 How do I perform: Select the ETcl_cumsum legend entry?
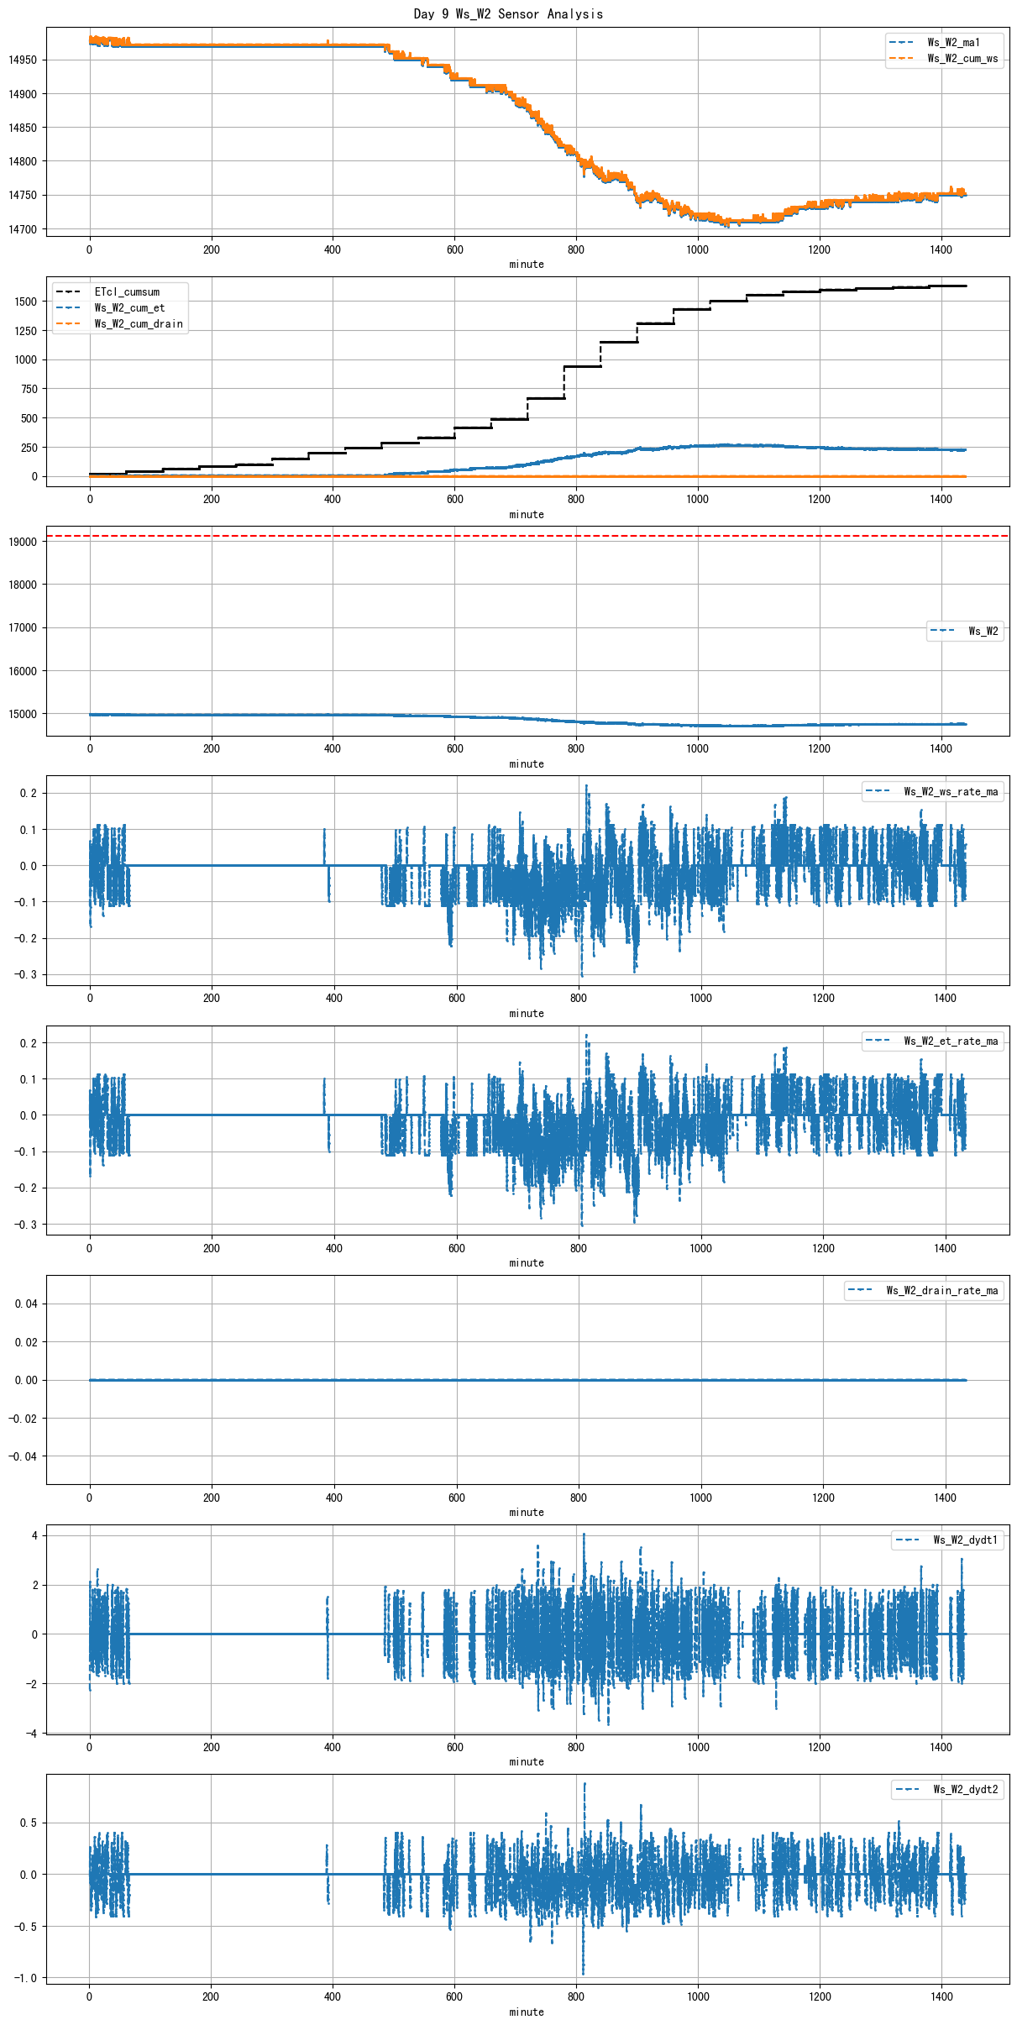[x=126, y=292]
